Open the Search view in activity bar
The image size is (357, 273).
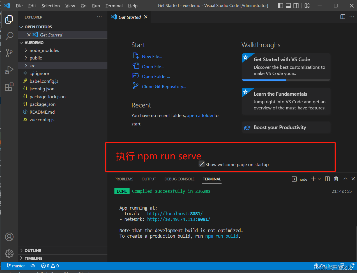click(9, 36)
